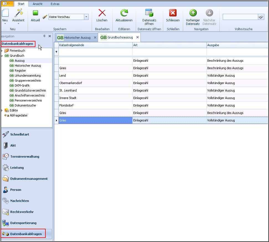Expand the Edikte tree node

pyautogui.click(x=2, y=111)
